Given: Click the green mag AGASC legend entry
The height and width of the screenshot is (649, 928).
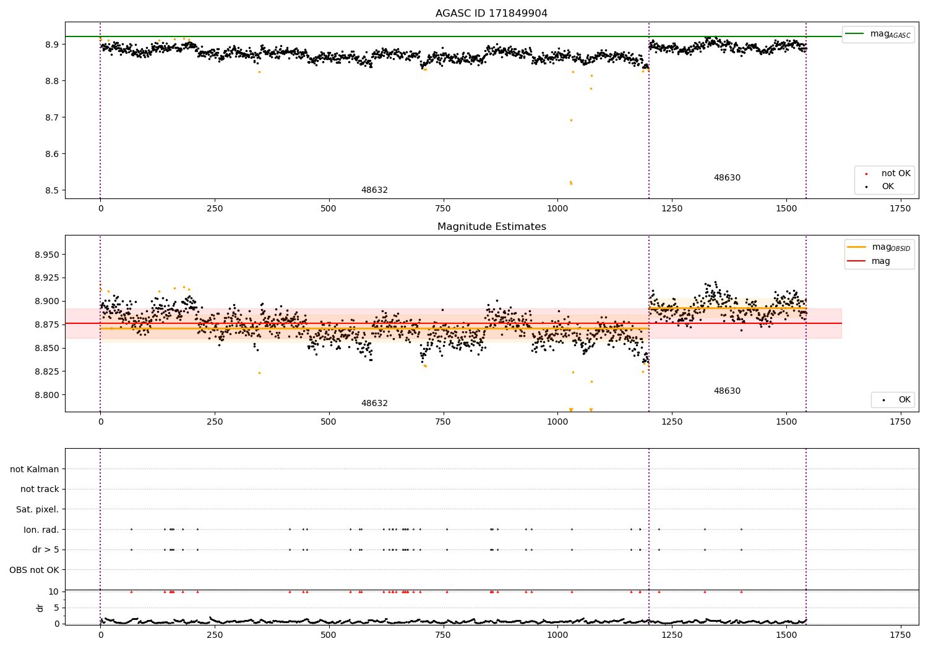Looking at the screenshot, I should (x=878, y=34).
